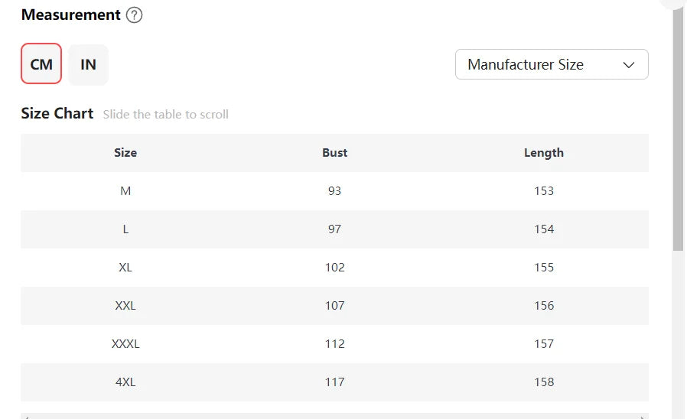Select the 4XL size cell
This screenshot has height=419, width=687.
(x=125, y=382)
